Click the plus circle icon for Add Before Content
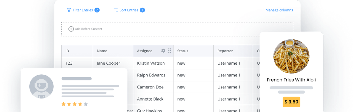The image size is (357, 112). [71, 29]
